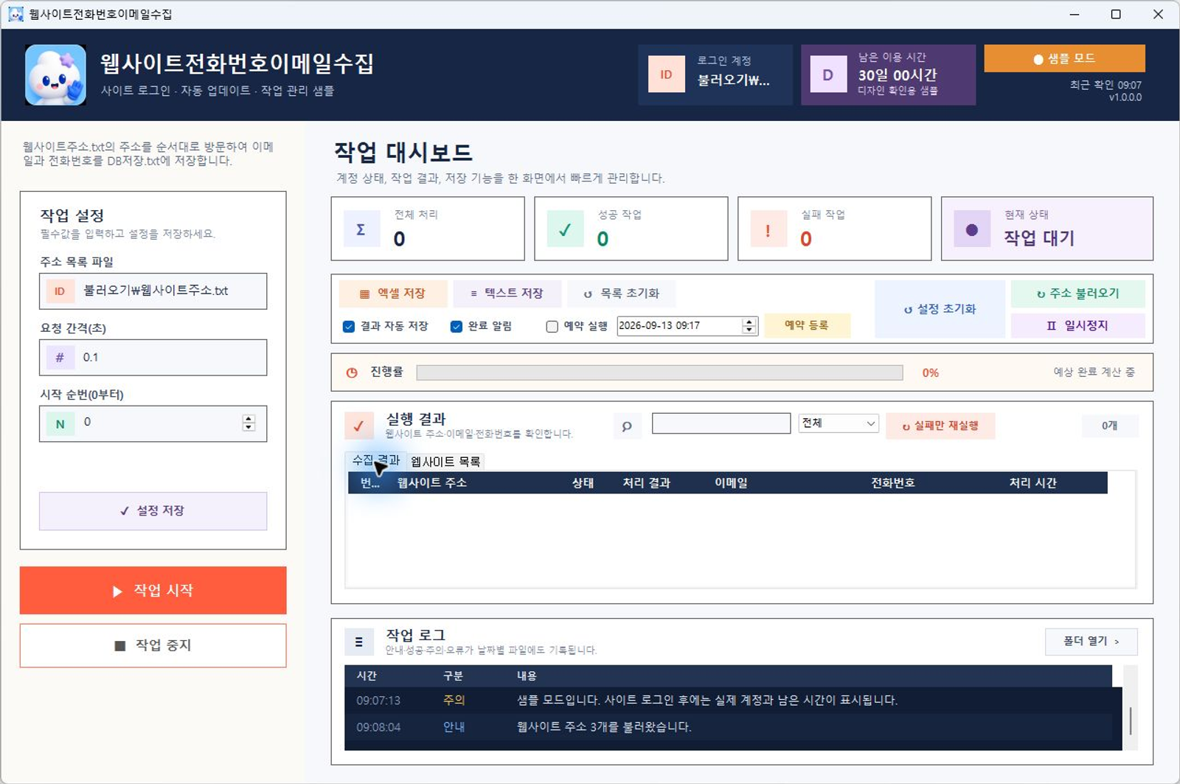Click the 시작 순번 spinner arrows
1180x784 pixels.
pos(249,423)
